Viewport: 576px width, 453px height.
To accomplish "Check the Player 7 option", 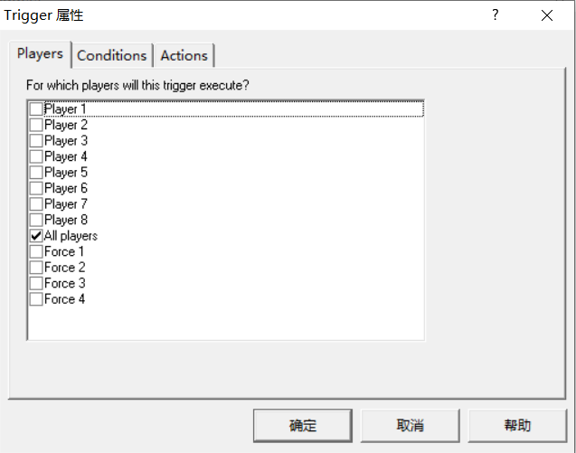I will [36, 204].
